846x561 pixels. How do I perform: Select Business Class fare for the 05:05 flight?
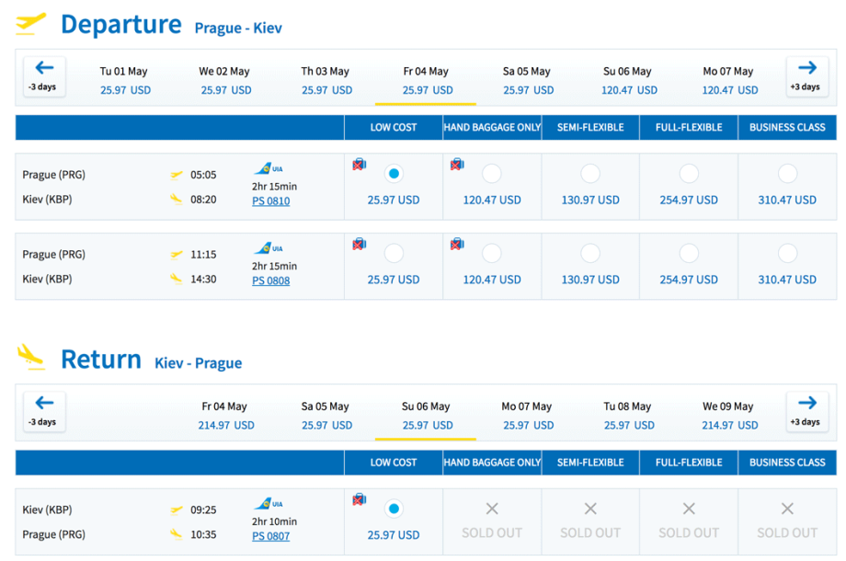pos(787,173)
